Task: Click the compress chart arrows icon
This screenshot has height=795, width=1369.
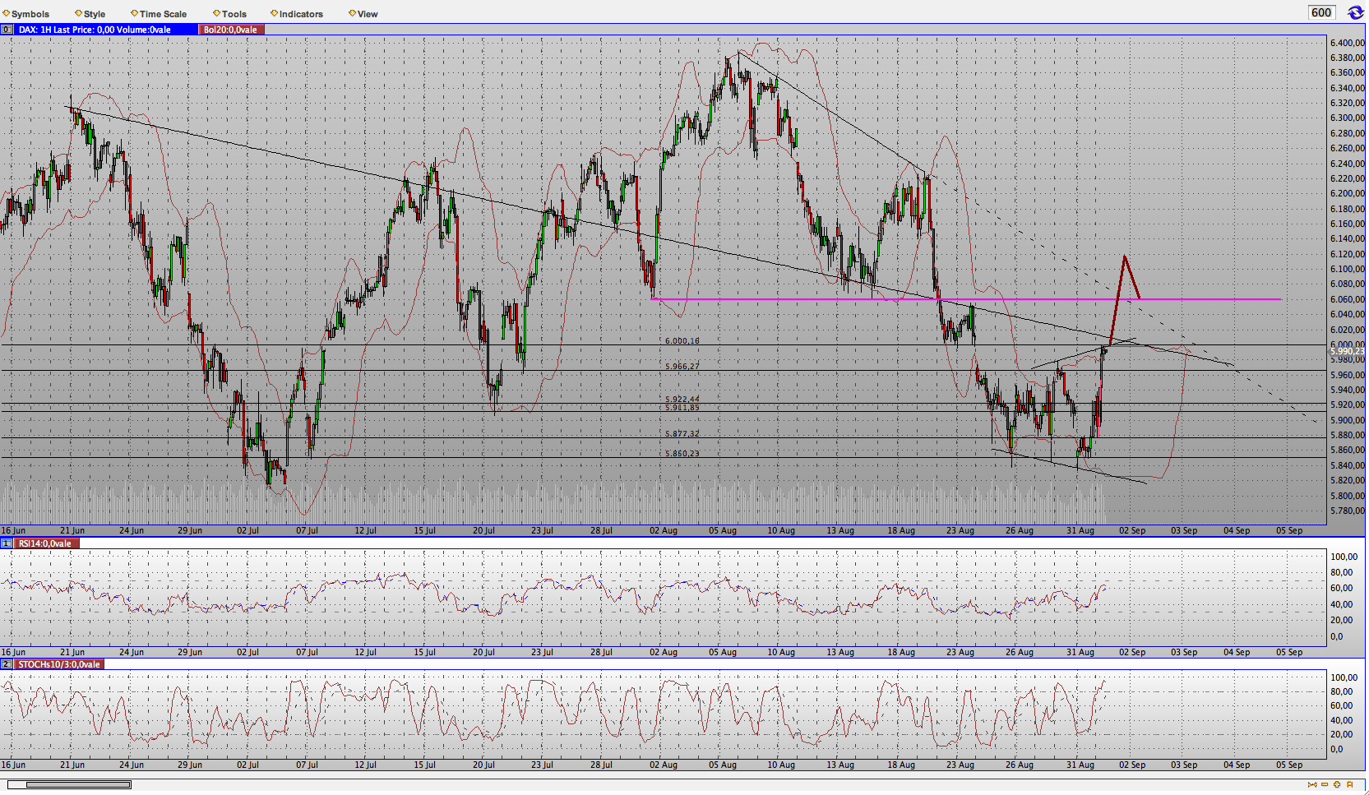Action: point(1312,784)
